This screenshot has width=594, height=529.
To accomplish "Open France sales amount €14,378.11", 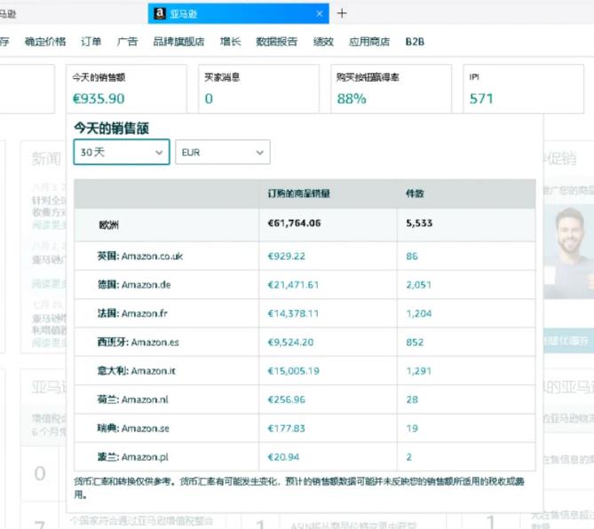I will [293, 313].
